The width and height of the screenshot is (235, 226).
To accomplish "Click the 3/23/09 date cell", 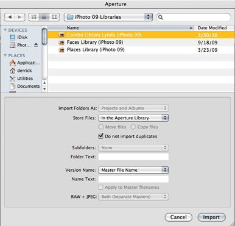I will click(x=208, y=50).
